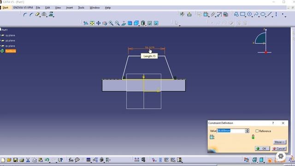
Task: Open Circle tool flyout arrow
Action: 252,17
